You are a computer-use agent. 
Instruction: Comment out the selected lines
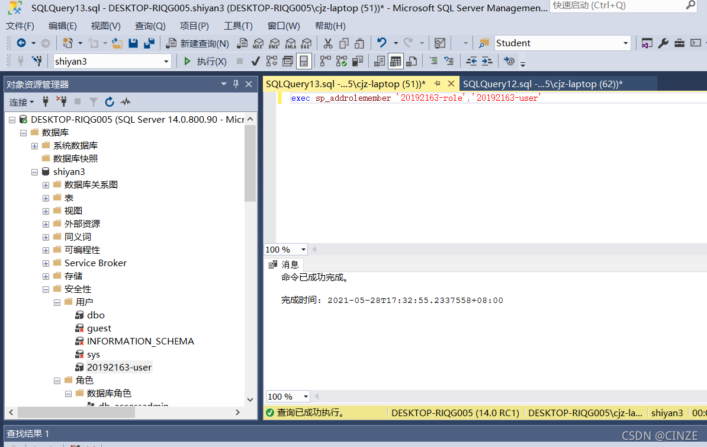point(433,61)
